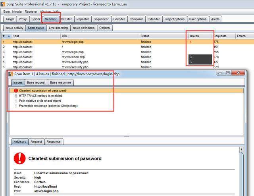Go to the Repeater tab
Screen dimensions: 254x196
point(83,19)
